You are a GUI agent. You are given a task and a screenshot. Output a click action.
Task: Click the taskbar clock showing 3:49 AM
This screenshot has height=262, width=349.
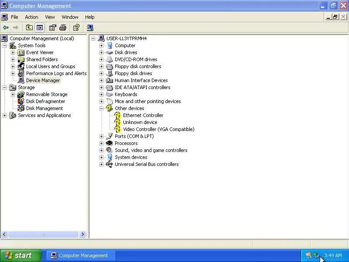click(x=333, y=255)
